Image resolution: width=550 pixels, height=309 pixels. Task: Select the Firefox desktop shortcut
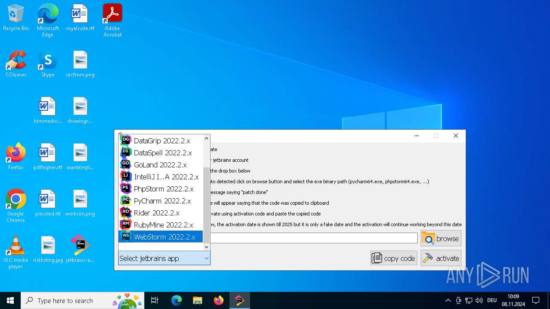(16, 157)
